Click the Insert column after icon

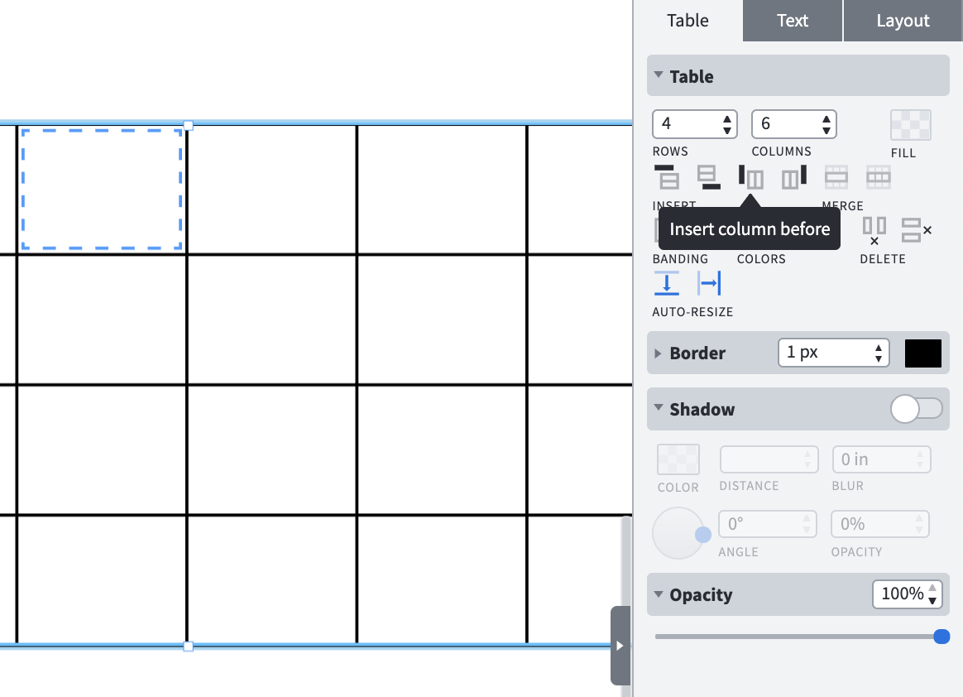793,176
